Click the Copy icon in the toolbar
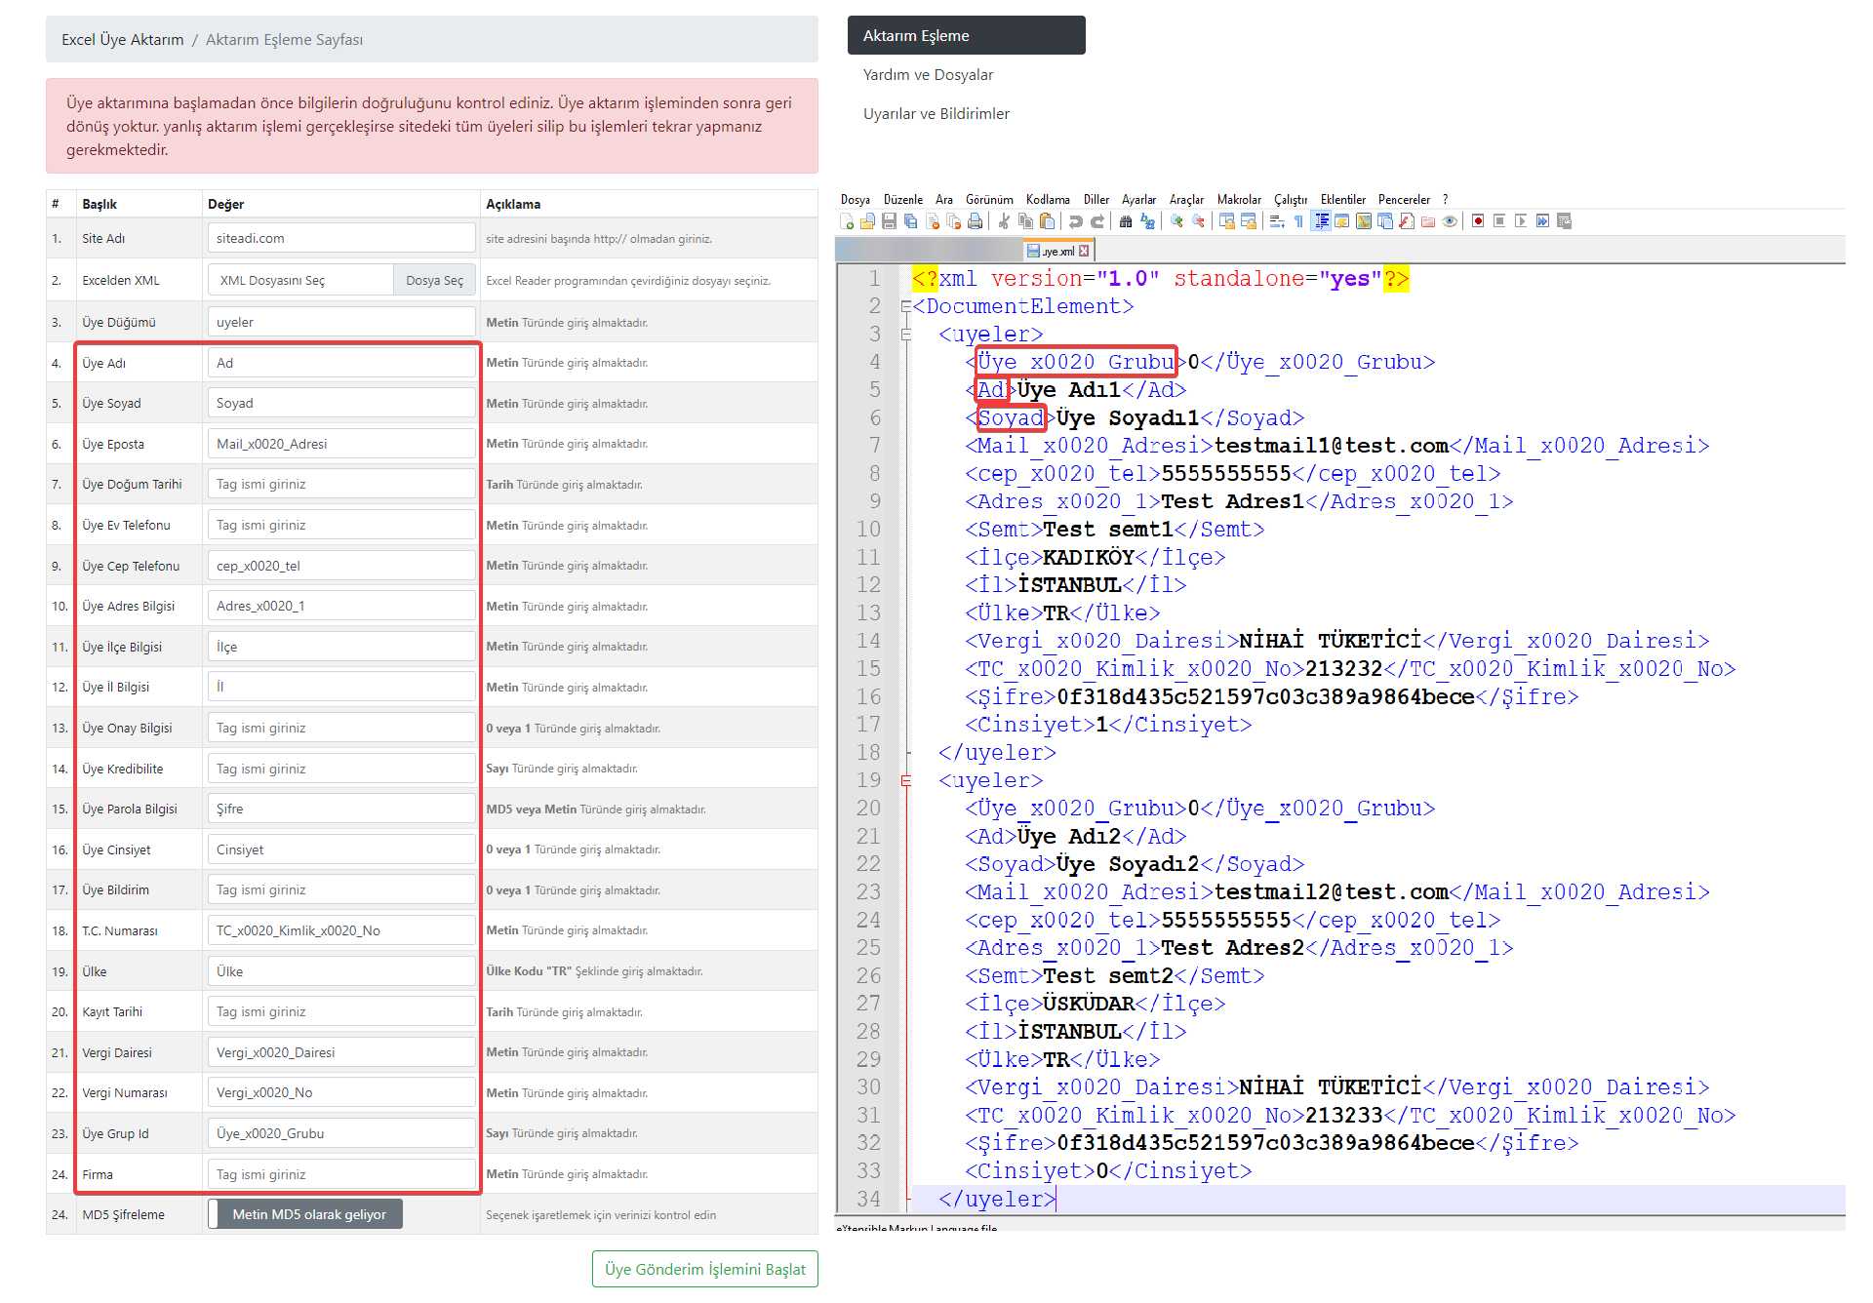Viewport: 1873px width, 1303px height. point(1025,221)
